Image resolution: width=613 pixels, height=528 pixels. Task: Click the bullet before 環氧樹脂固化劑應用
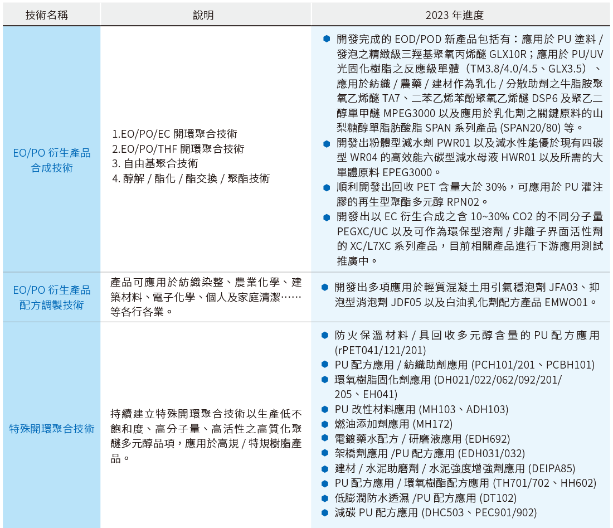(325, 380)
